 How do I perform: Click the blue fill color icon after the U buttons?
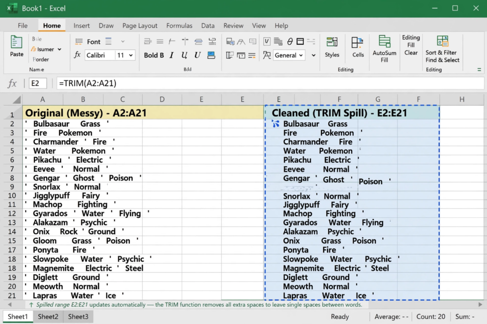tap(211, 55)
